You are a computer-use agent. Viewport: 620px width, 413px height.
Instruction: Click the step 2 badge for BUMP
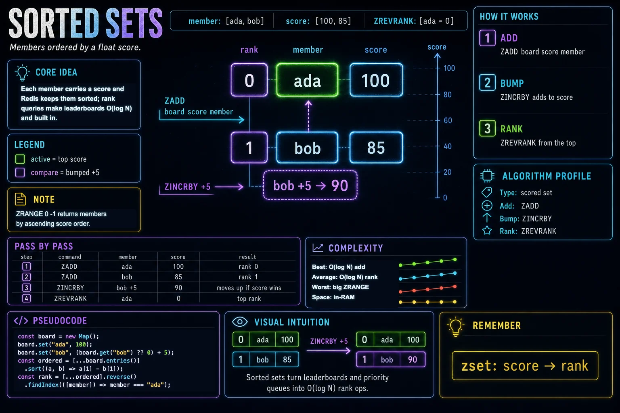click(487, 83)
